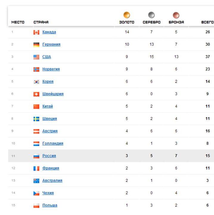Screen dimensions: 214x215
Task: Click the ЗОЛОТО column header
Action: coord(127,22)
